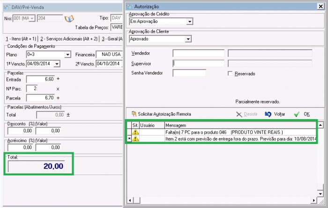
Task: Click warning icon on the Falta(m) 7 PC row
Action: (x=135, y=132)
